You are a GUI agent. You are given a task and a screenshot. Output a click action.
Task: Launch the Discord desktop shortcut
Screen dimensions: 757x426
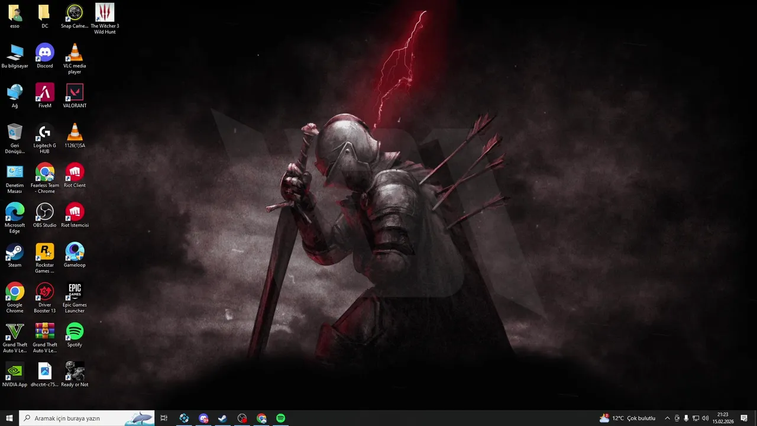pos(45,56)
